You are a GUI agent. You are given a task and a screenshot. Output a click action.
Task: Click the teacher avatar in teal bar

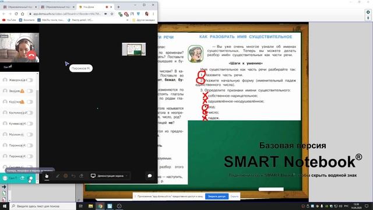pos(5,178)
